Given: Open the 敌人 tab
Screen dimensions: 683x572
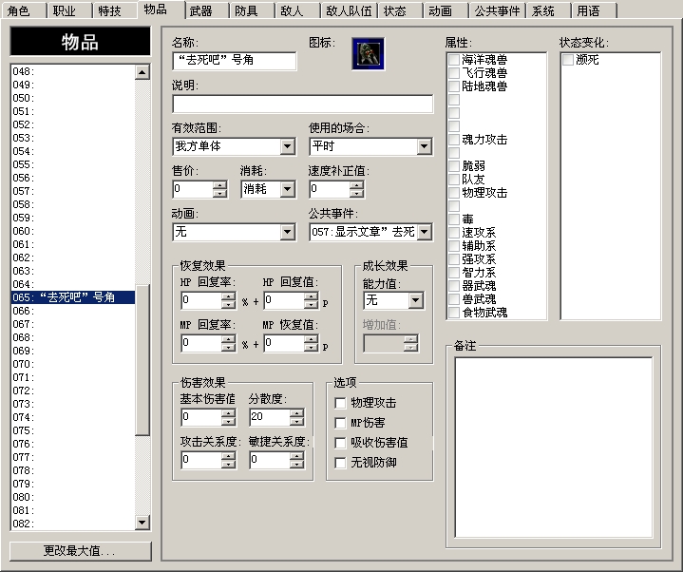Looking at the screenshot, I should click(x=292, y=10).
